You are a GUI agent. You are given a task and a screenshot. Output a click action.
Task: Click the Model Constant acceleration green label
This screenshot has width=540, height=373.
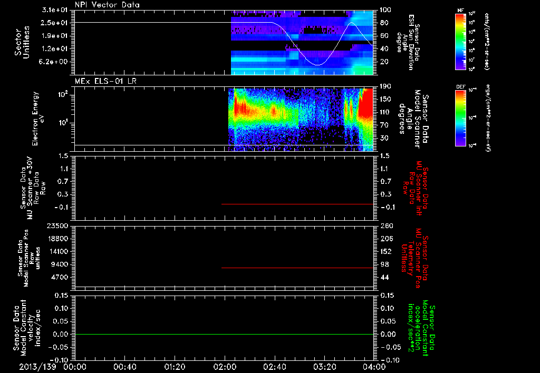point(421,328)
